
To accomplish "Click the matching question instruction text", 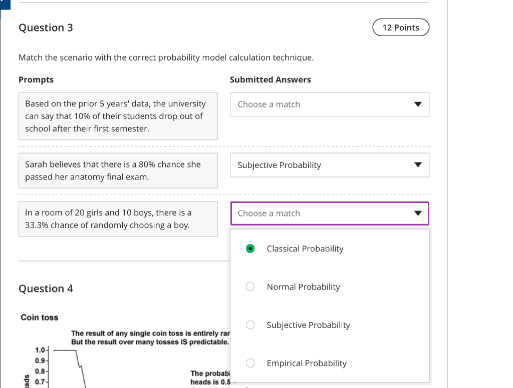I will pos(166,57).
